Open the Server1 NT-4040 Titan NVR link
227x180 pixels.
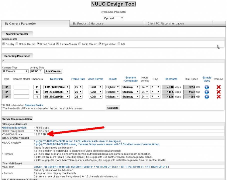pos(101,167)
